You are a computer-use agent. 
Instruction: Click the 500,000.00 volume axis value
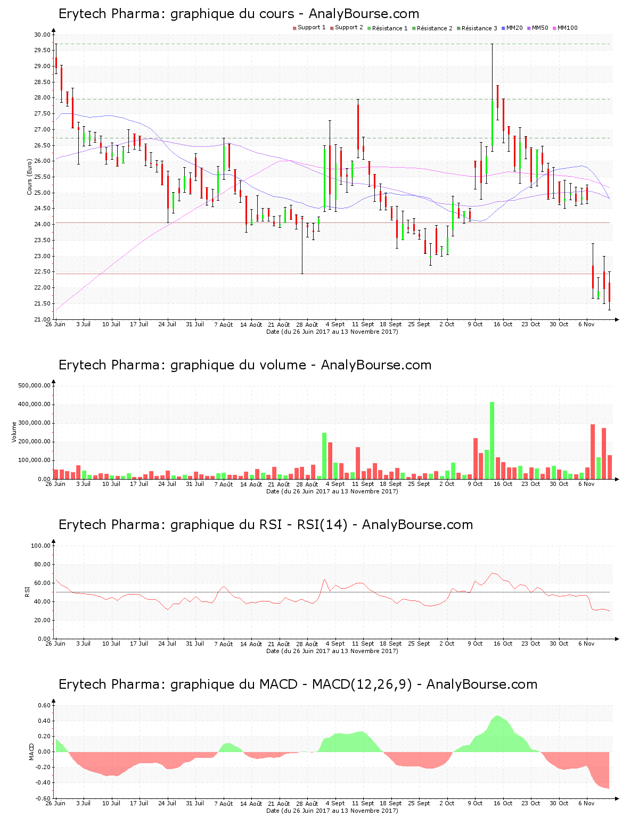tap(35, 386)
